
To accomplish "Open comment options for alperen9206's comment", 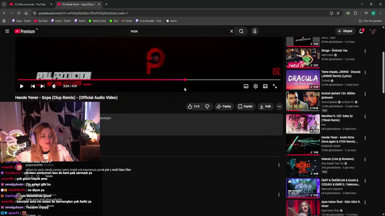I will [279, 165].
